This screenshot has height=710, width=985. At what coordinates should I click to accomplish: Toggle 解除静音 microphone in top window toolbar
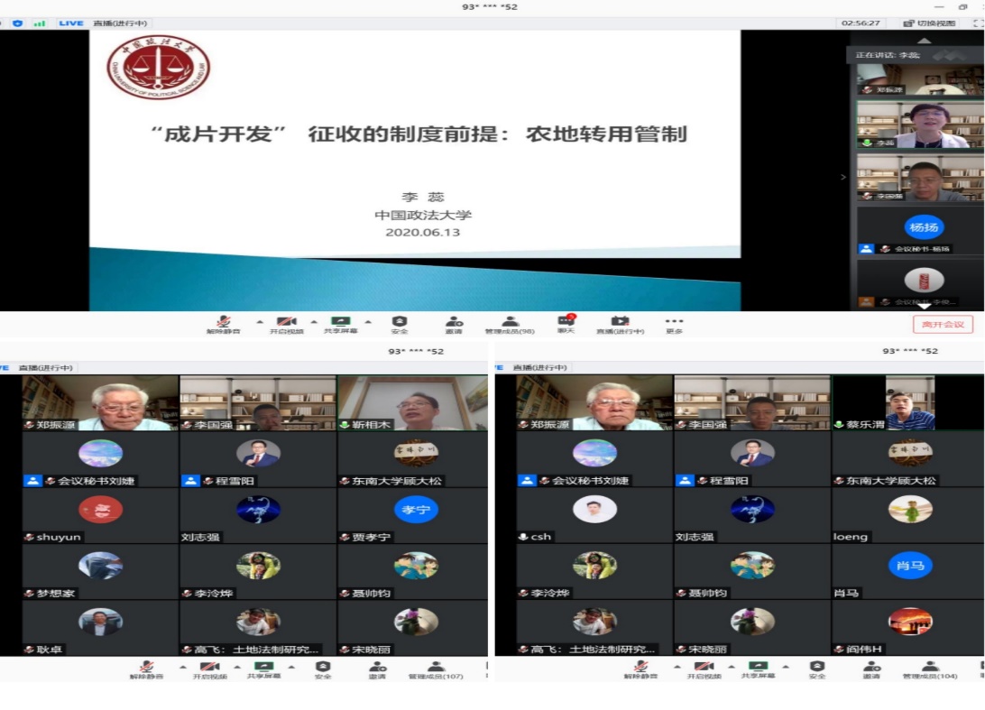pyautogui.click(x=223, y=323)
